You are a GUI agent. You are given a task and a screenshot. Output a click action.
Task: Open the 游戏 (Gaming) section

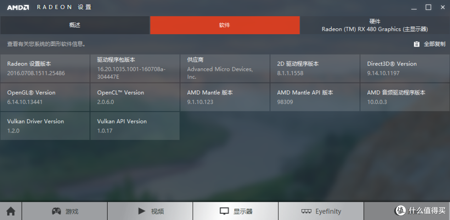coord(65,211)
